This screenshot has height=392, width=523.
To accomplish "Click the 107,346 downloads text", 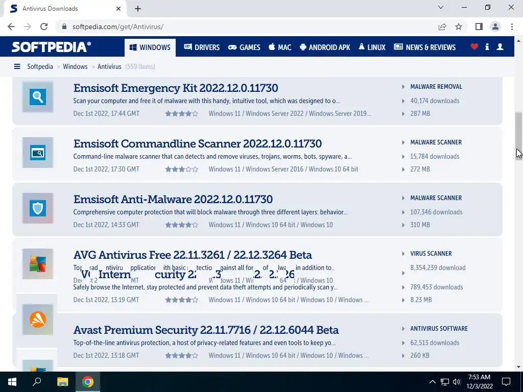I will click(436, 212).
